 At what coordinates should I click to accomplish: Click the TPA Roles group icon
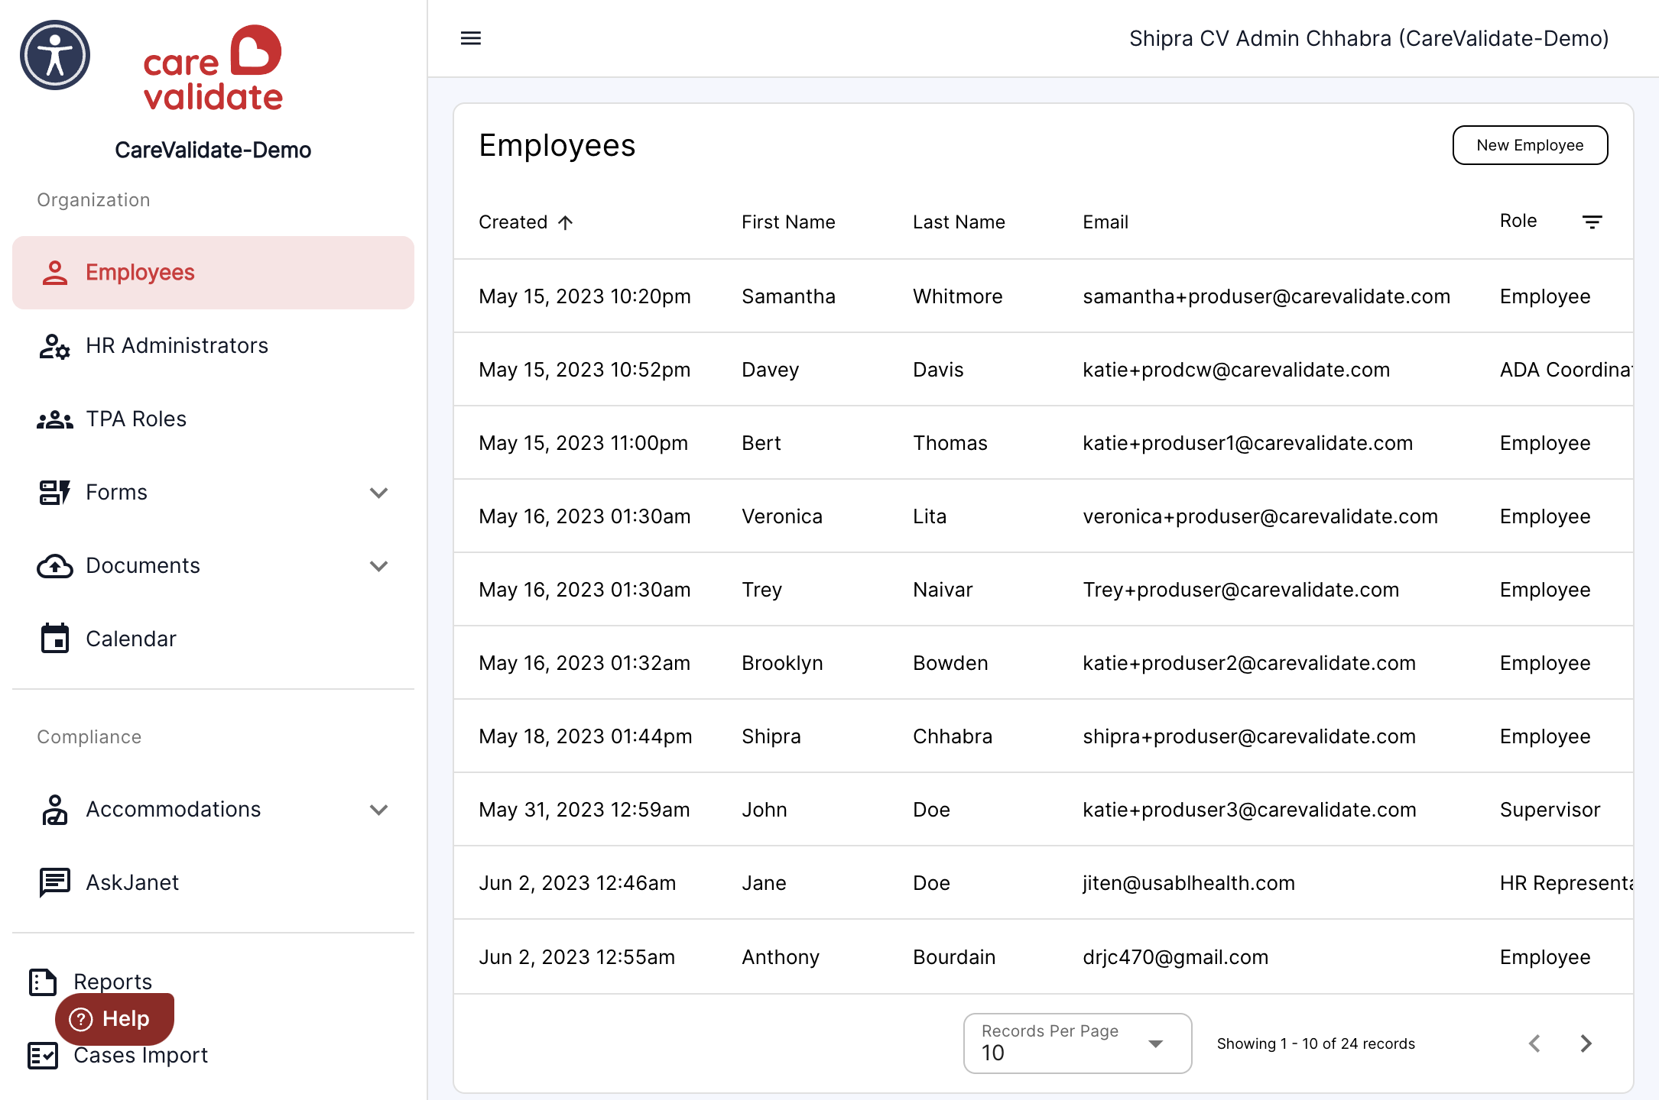click(55, 419)
